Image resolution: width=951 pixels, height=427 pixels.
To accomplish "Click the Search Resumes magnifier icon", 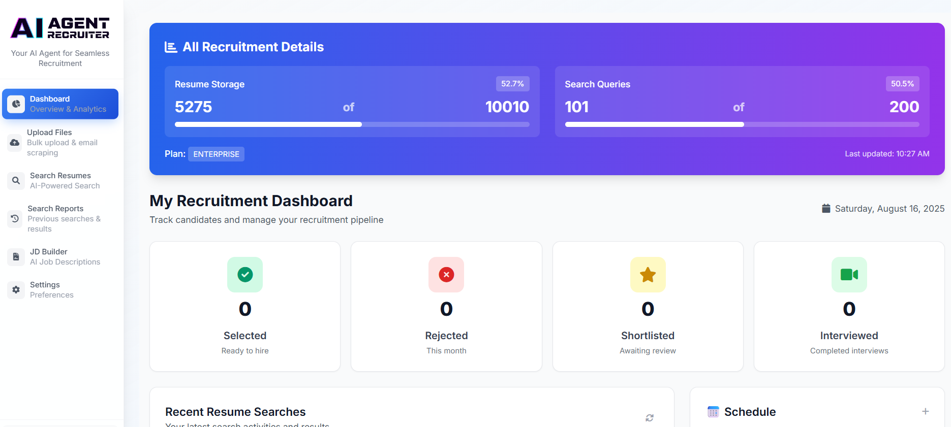I will (x=16, y=181).
